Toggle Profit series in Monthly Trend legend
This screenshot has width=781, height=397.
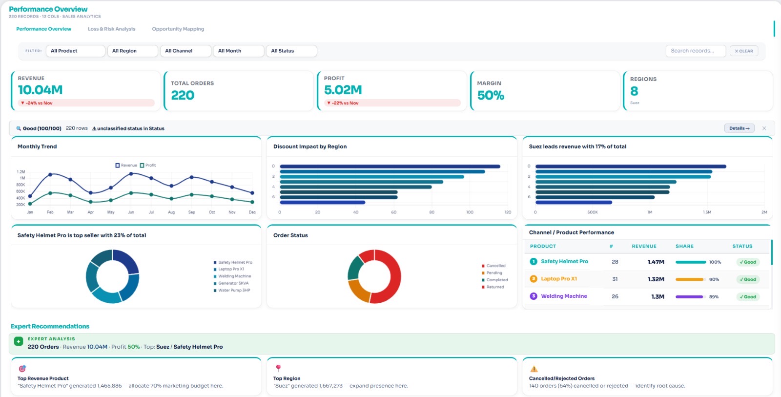(x=148, y=165)
